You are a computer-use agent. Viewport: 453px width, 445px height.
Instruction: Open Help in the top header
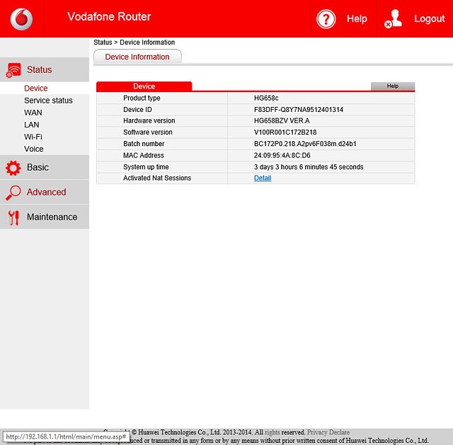click(x=357, y=19)
